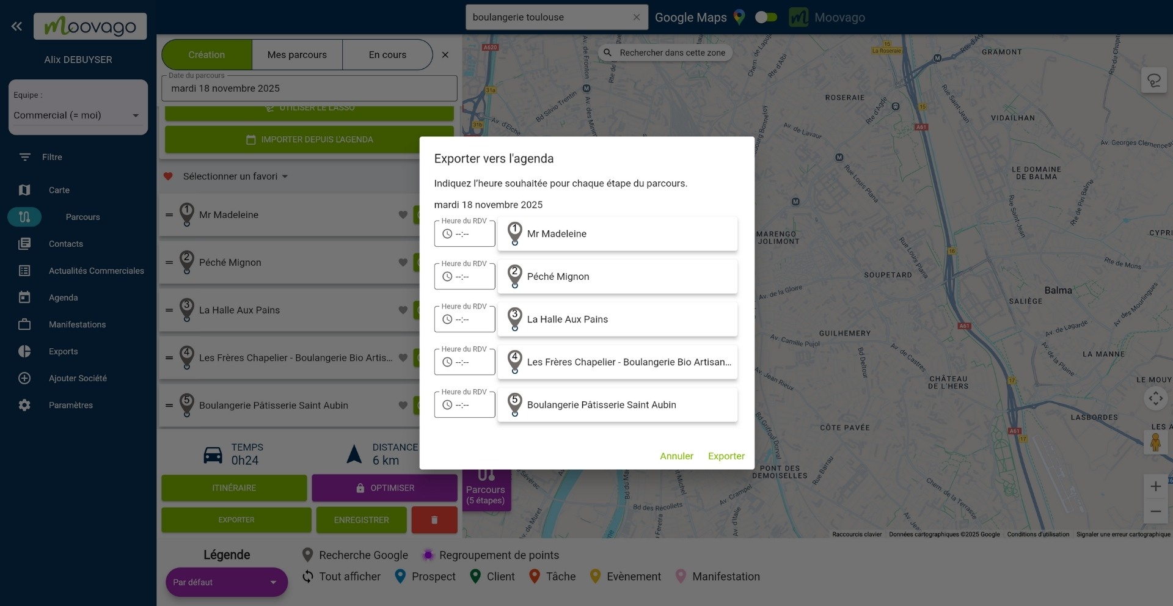This screenshot has width=1173, height=606.
Task: Click the Ajouter Société plus icon
Action: 24,378
